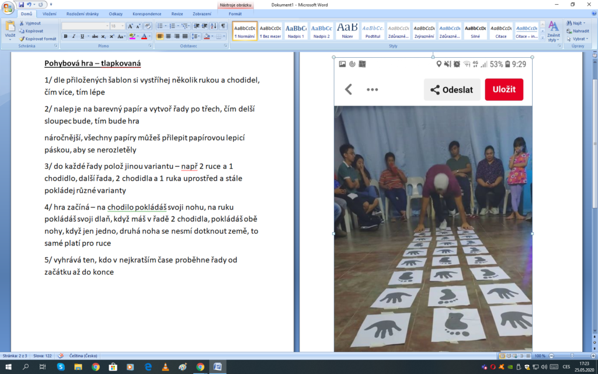Expand the styles gallery with More arrow
Image resolution: width=598 pixels, height=374 pixels.
[x=543, y=38]
